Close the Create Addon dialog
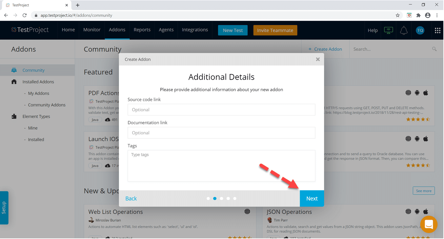This screenshot has height=239, width=444. tap(318, 59)
